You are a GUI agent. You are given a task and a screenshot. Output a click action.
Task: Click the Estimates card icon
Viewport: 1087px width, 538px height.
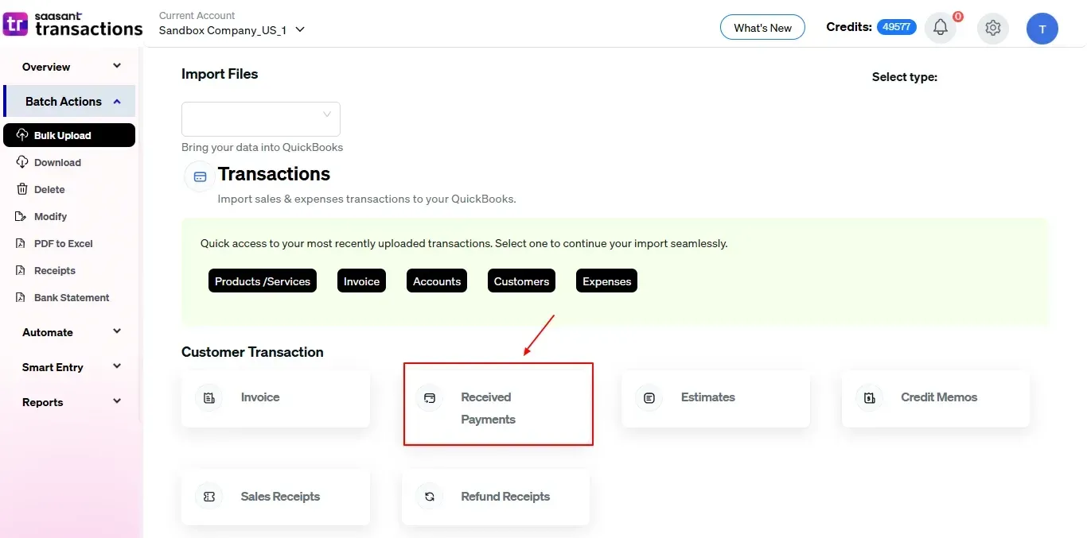coord(649,397)
